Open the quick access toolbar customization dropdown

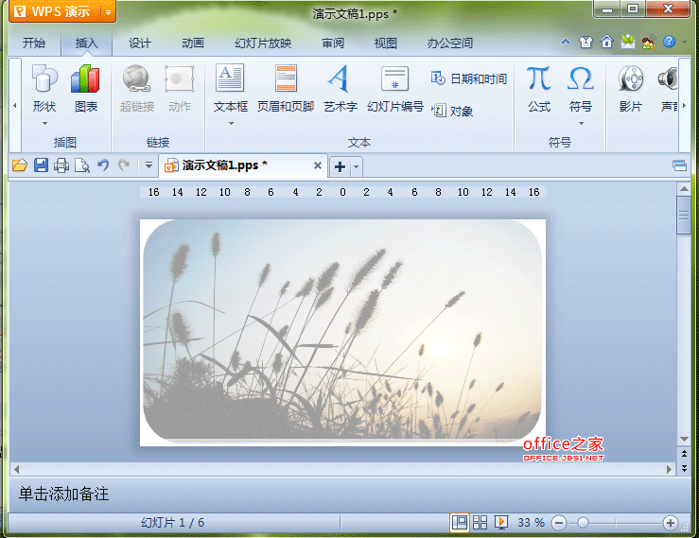point(149,165)
